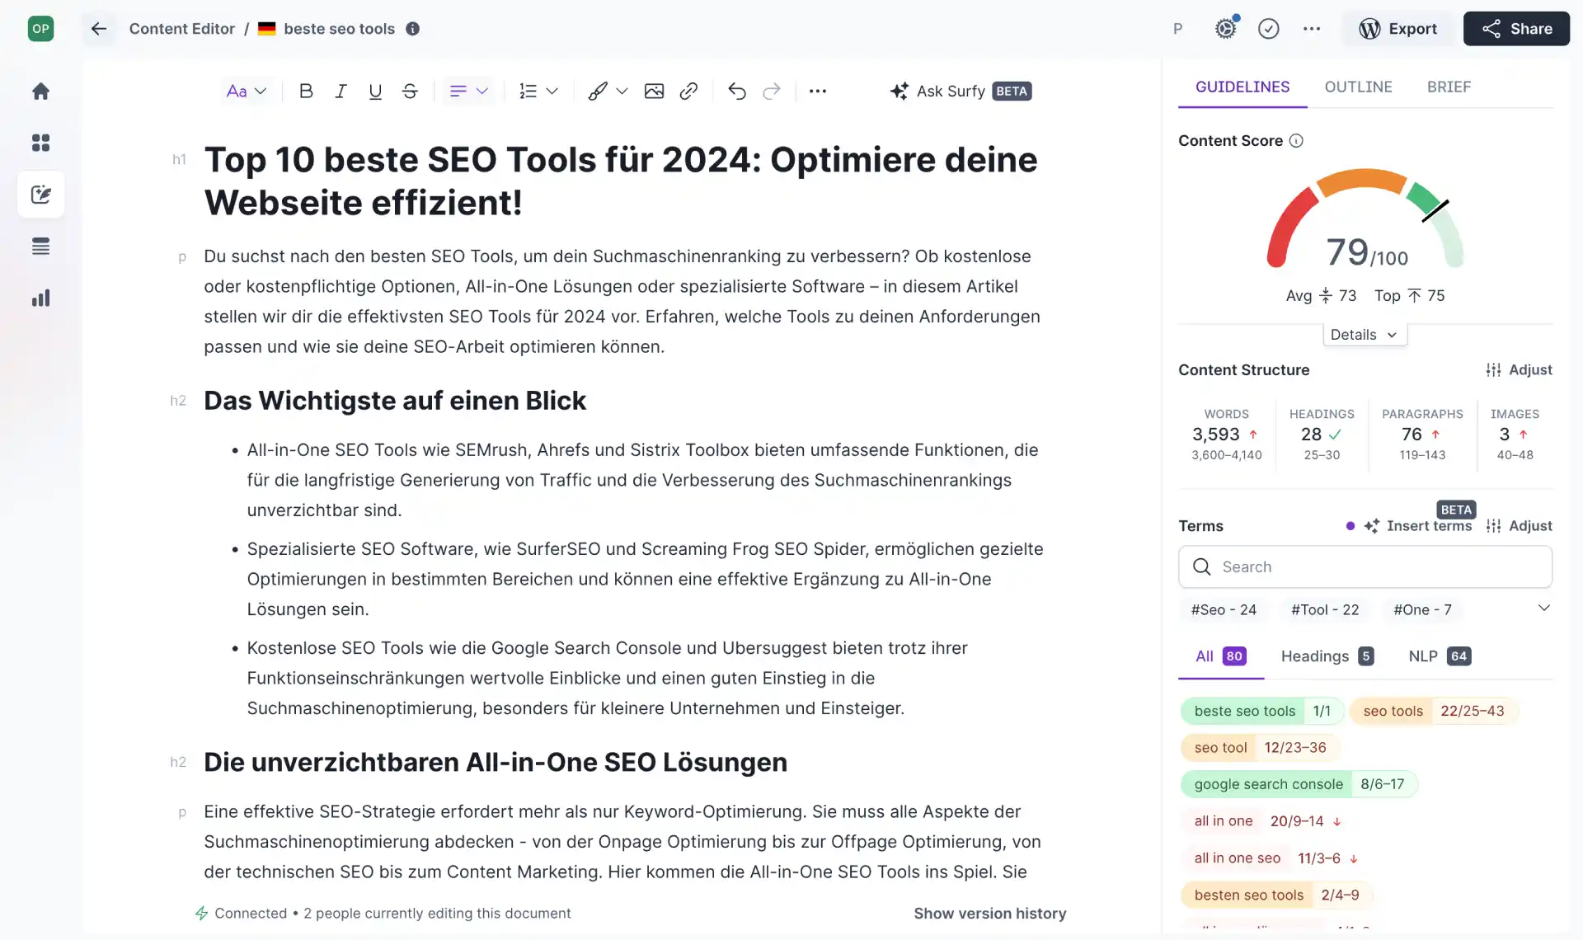Expand the hashtag term groups chevron

[1544, 609]
